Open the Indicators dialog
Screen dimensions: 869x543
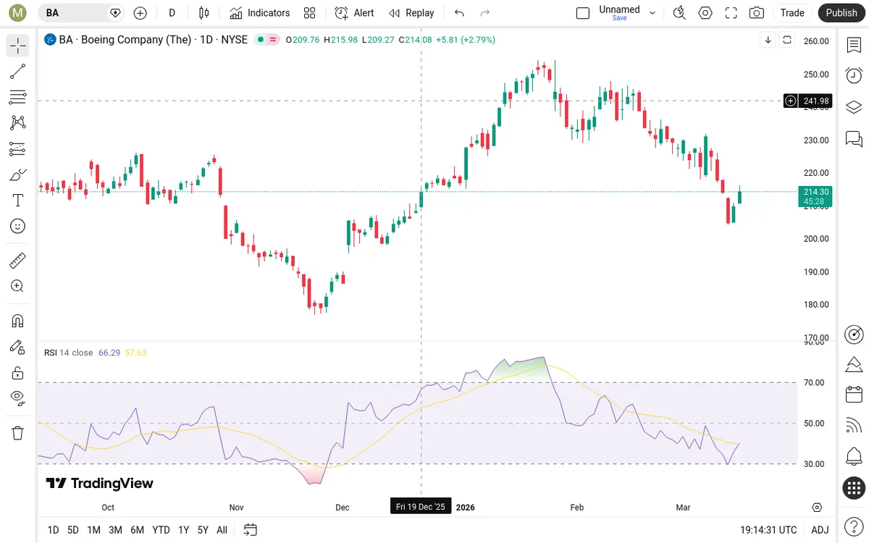(260, 13)
